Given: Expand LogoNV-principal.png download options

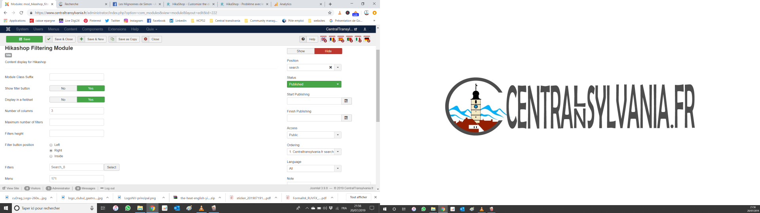Looking at the screenshot, I should coord(163,198).
